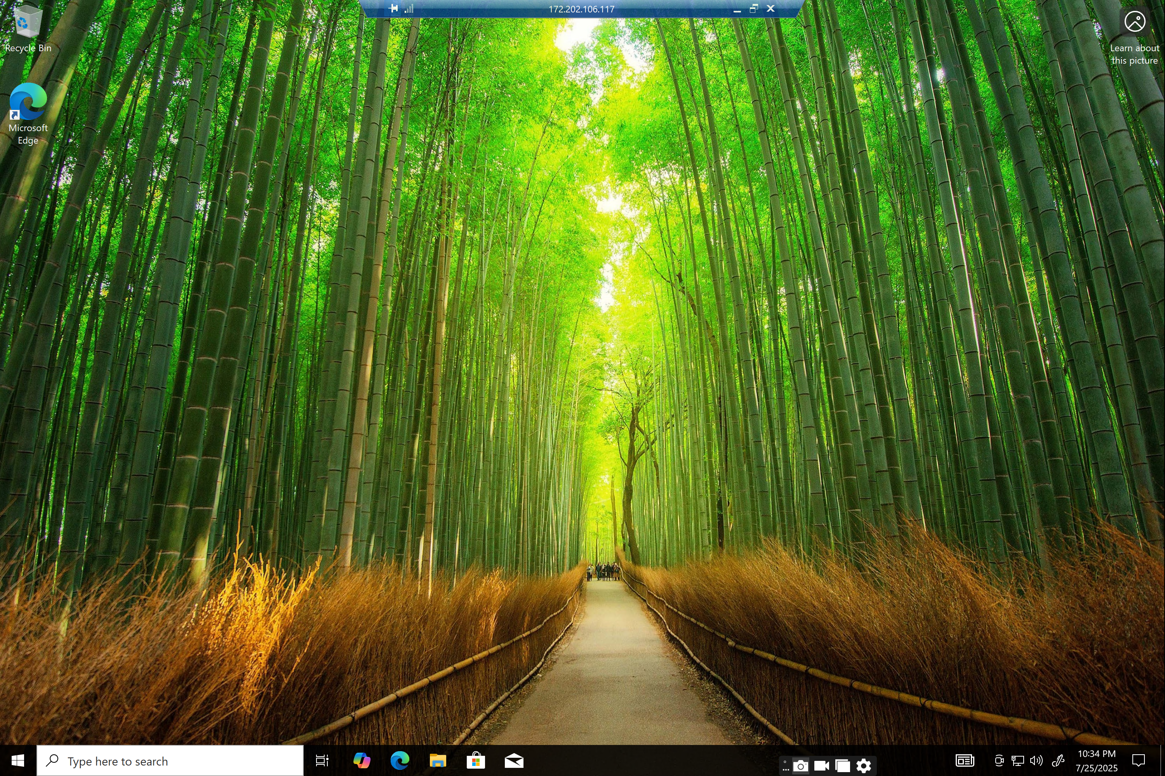This screenshot has height=776, width=1165.
Task: Open Task View from taskbar
Action: point(322,760)
